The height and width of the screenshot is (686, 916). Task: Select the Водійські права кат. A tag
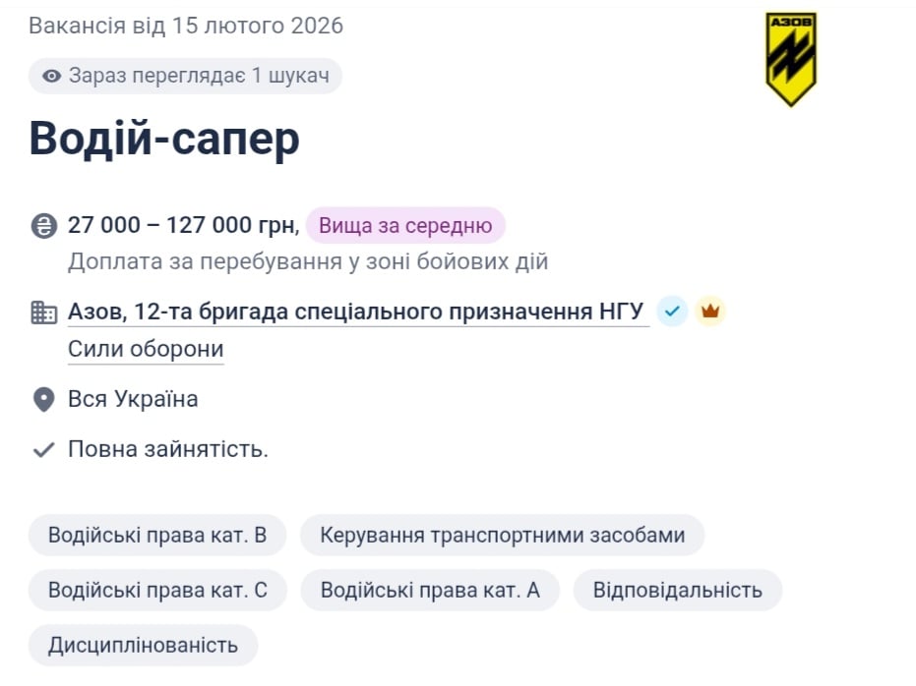(x=429, y=590)
